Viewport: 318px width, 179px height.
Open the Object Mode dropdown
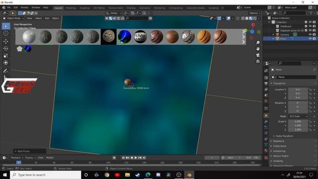(13, 18)
